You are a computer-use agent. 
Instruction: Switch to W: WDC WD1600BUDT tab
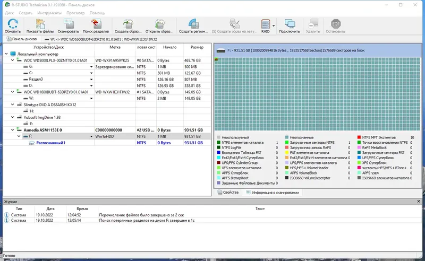[101, 39]
